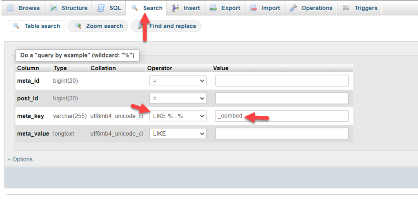
Task: Open the post_id operator dropdown
Action: pyautogui.click(x=178, y=98)
